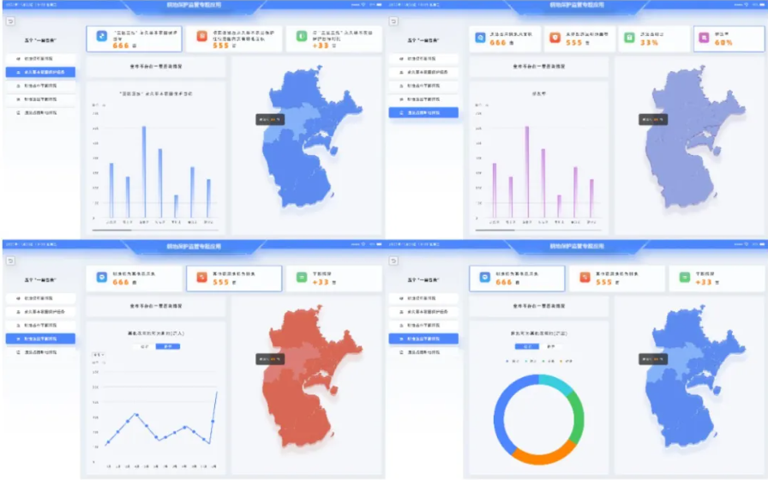The image size is (768, 480).
Task: Click the green icon on the 33% card
Action: pos(629,39)
